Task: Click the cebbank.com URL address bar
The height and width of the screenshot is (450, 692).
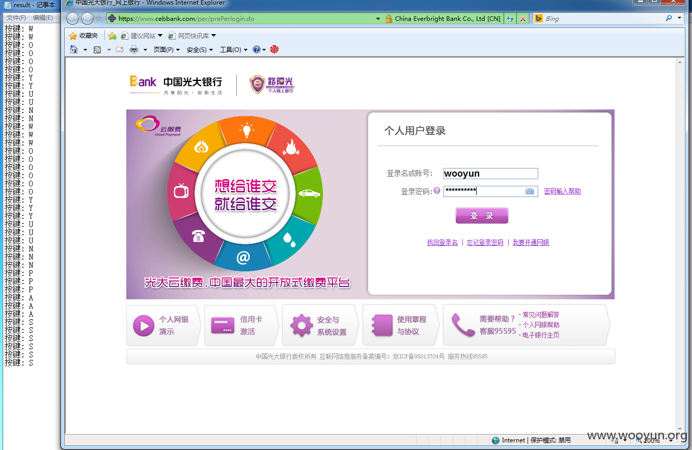Action: 244,19
